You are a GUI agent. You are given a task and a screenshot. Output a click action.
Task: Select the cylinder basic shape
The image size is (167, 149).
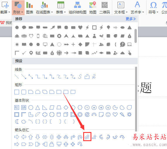[59, 115]
